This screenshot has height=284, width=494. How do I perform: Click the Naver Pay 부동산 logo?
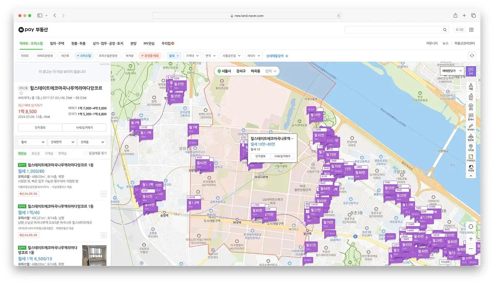click(x=33, y=30)
